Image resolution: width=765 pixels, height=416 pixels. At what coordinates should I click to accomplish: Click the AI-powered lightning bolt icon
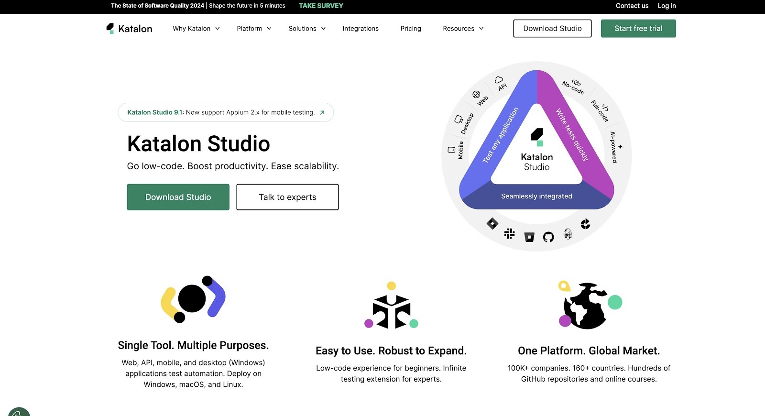(x=620, y=147)
